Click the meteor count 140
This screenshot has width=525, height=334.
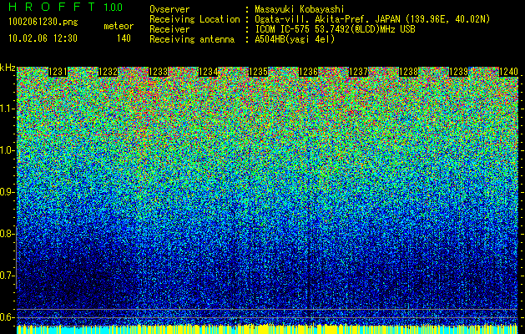(124, 38)
